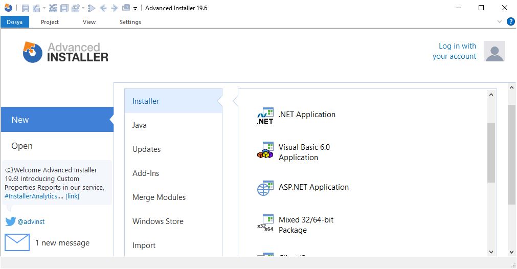
Task: Click the Cancel Build icon with X
Action: tap(53, 8)
